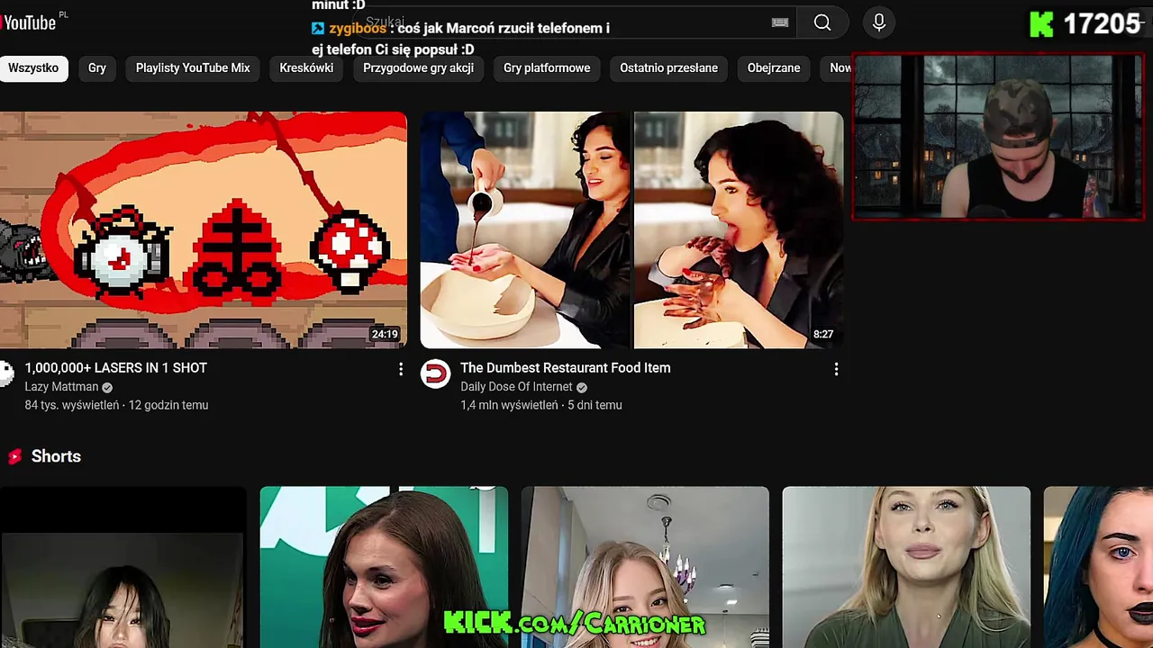The image size is (1153, 648).
Task: Click the streamer webcam overlay
Action: click(998, 137)
